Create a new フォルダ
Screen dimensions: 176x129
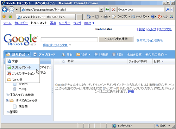pyautogui.click(x=23, y=80)
